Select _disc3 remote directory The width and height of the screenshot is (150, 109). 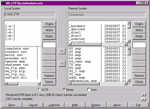pyautogui.click(x=75, y=36)
